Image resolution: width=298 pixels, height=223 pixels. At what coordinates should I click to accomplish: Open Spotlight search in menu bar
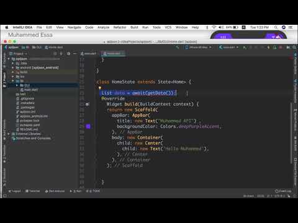276,27
